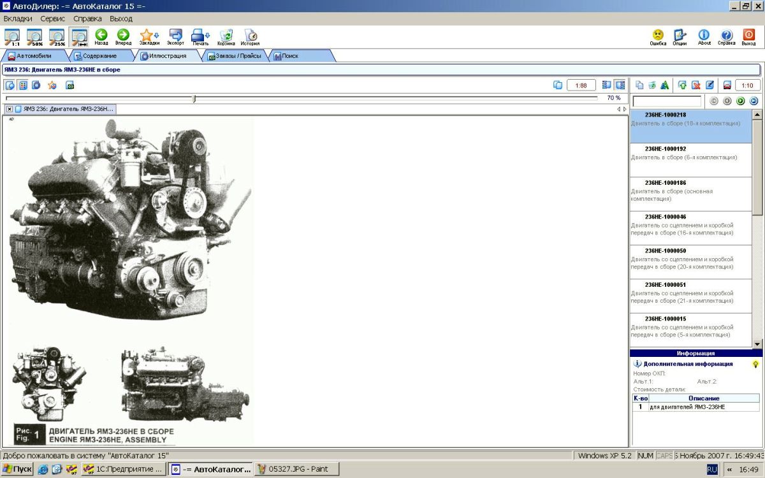Viewport: 765px width, 478px height.
Task: Open the Вкладки menu
Action: point(18,19)
